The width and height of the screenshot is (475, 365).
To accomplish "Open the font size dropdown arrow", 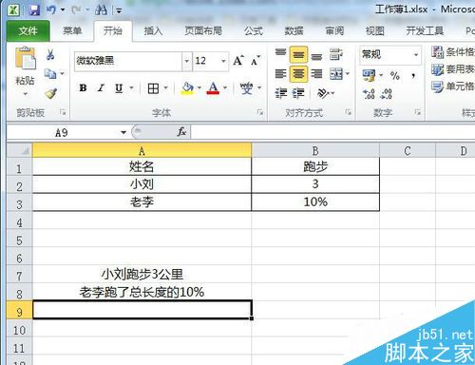I will (x=223, y=61).
